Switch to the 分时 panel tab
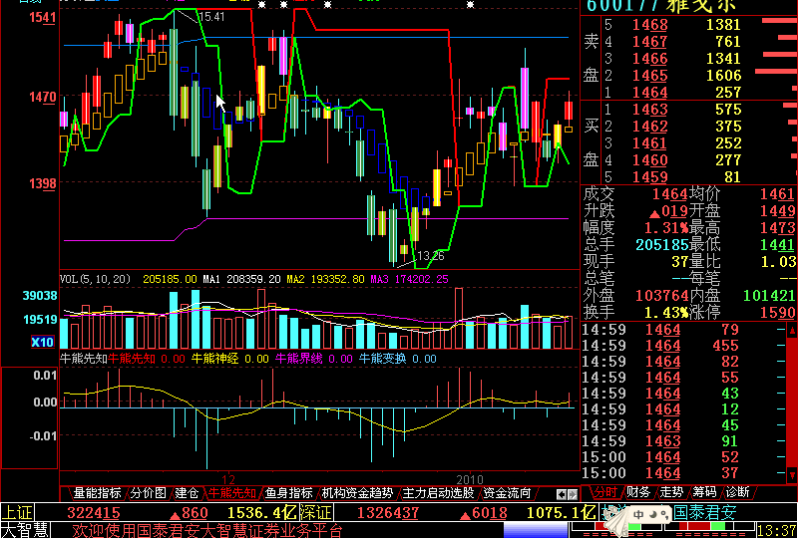Screen dimensions: 798x538 coord(605,492)
